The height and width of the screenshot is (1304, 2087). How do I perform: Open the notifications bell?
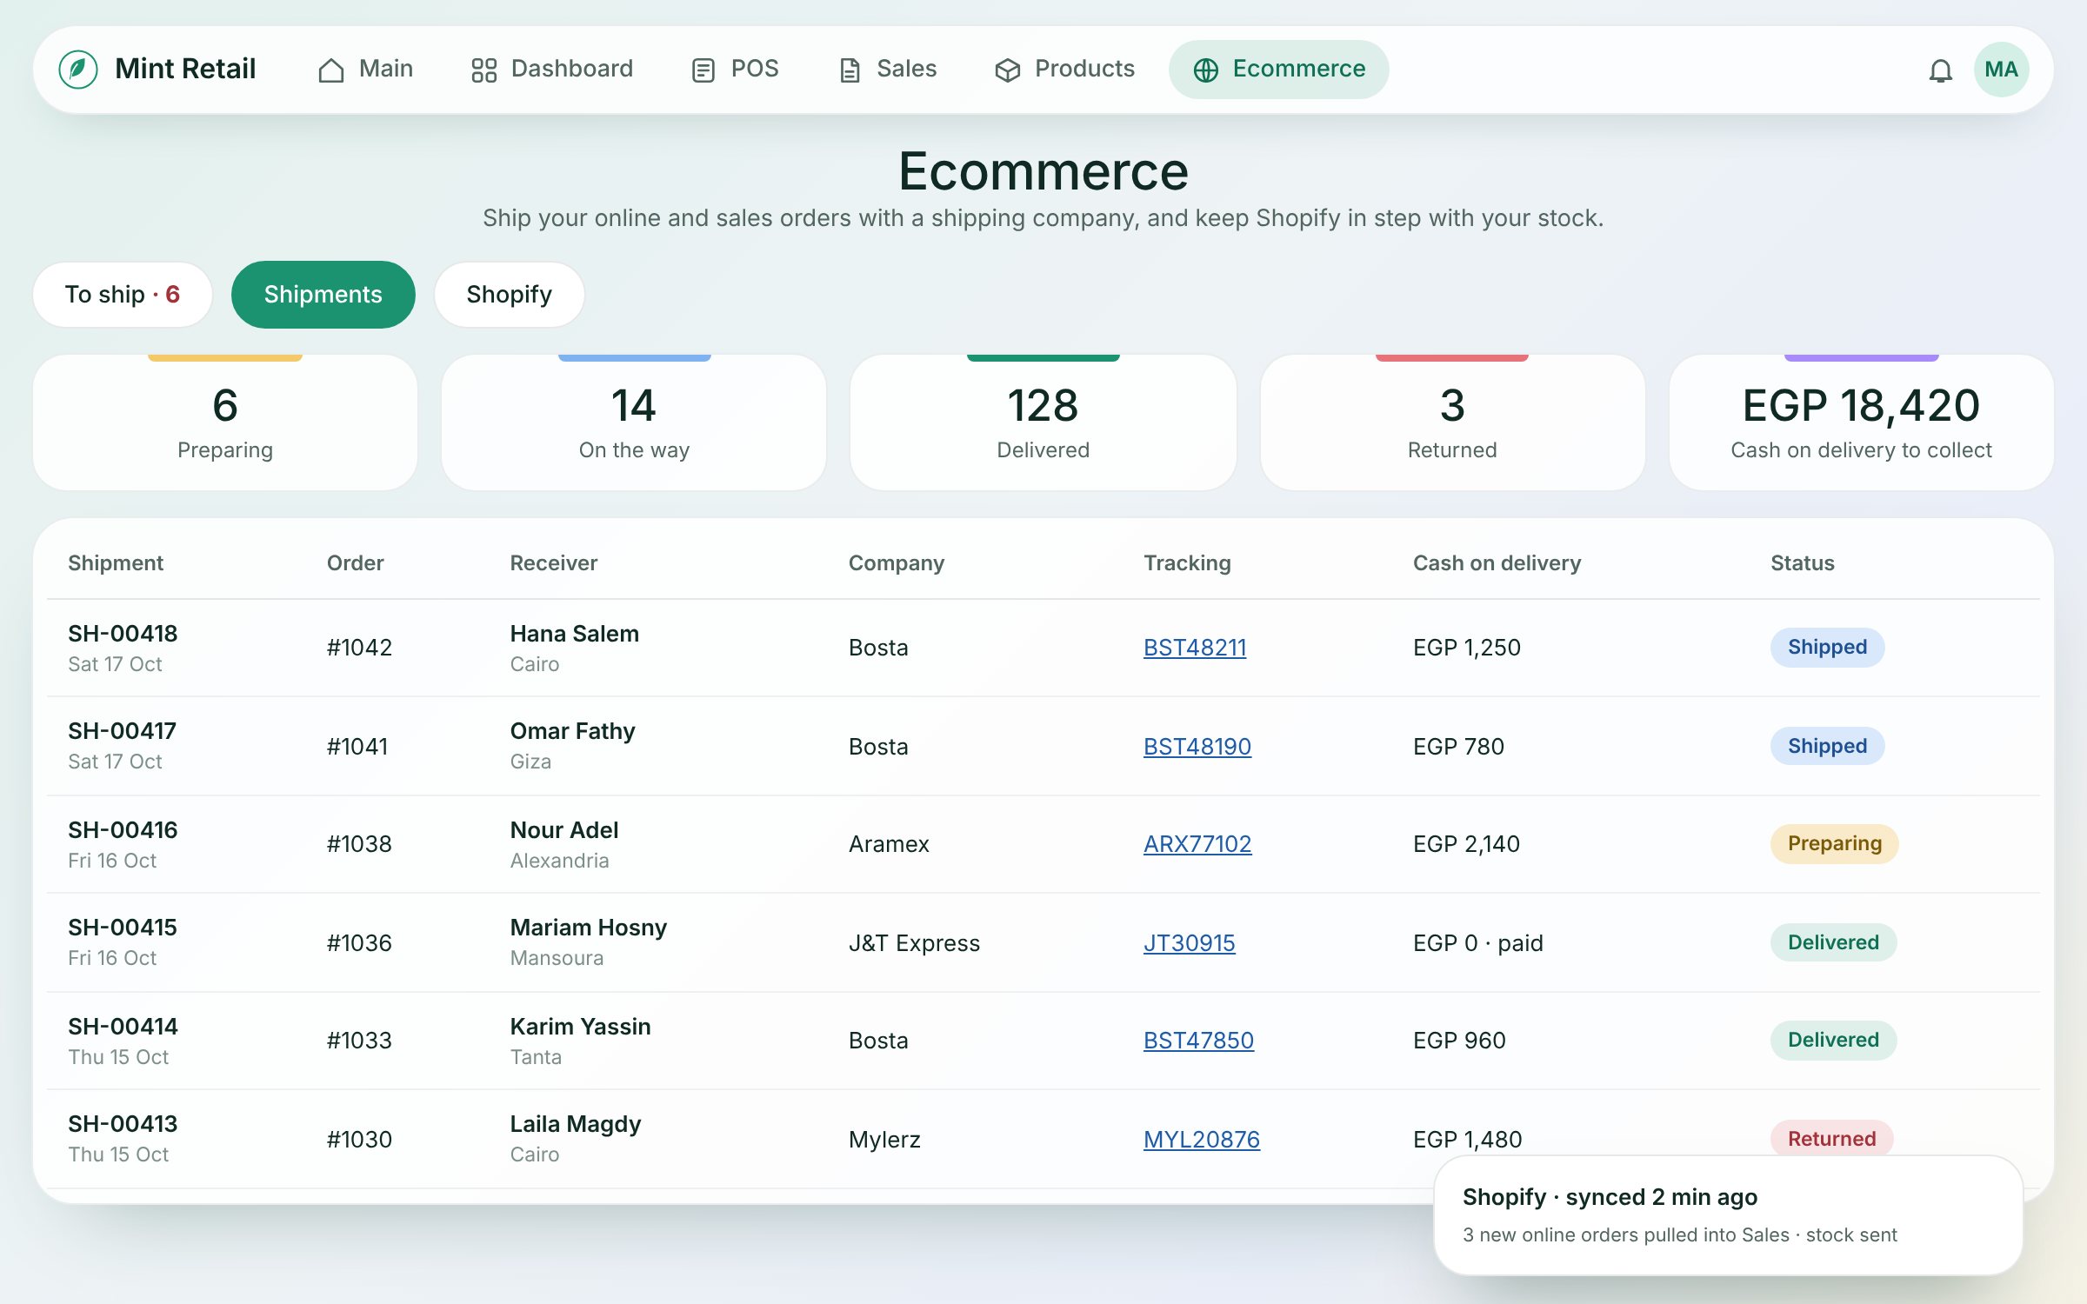(1940, 70)
